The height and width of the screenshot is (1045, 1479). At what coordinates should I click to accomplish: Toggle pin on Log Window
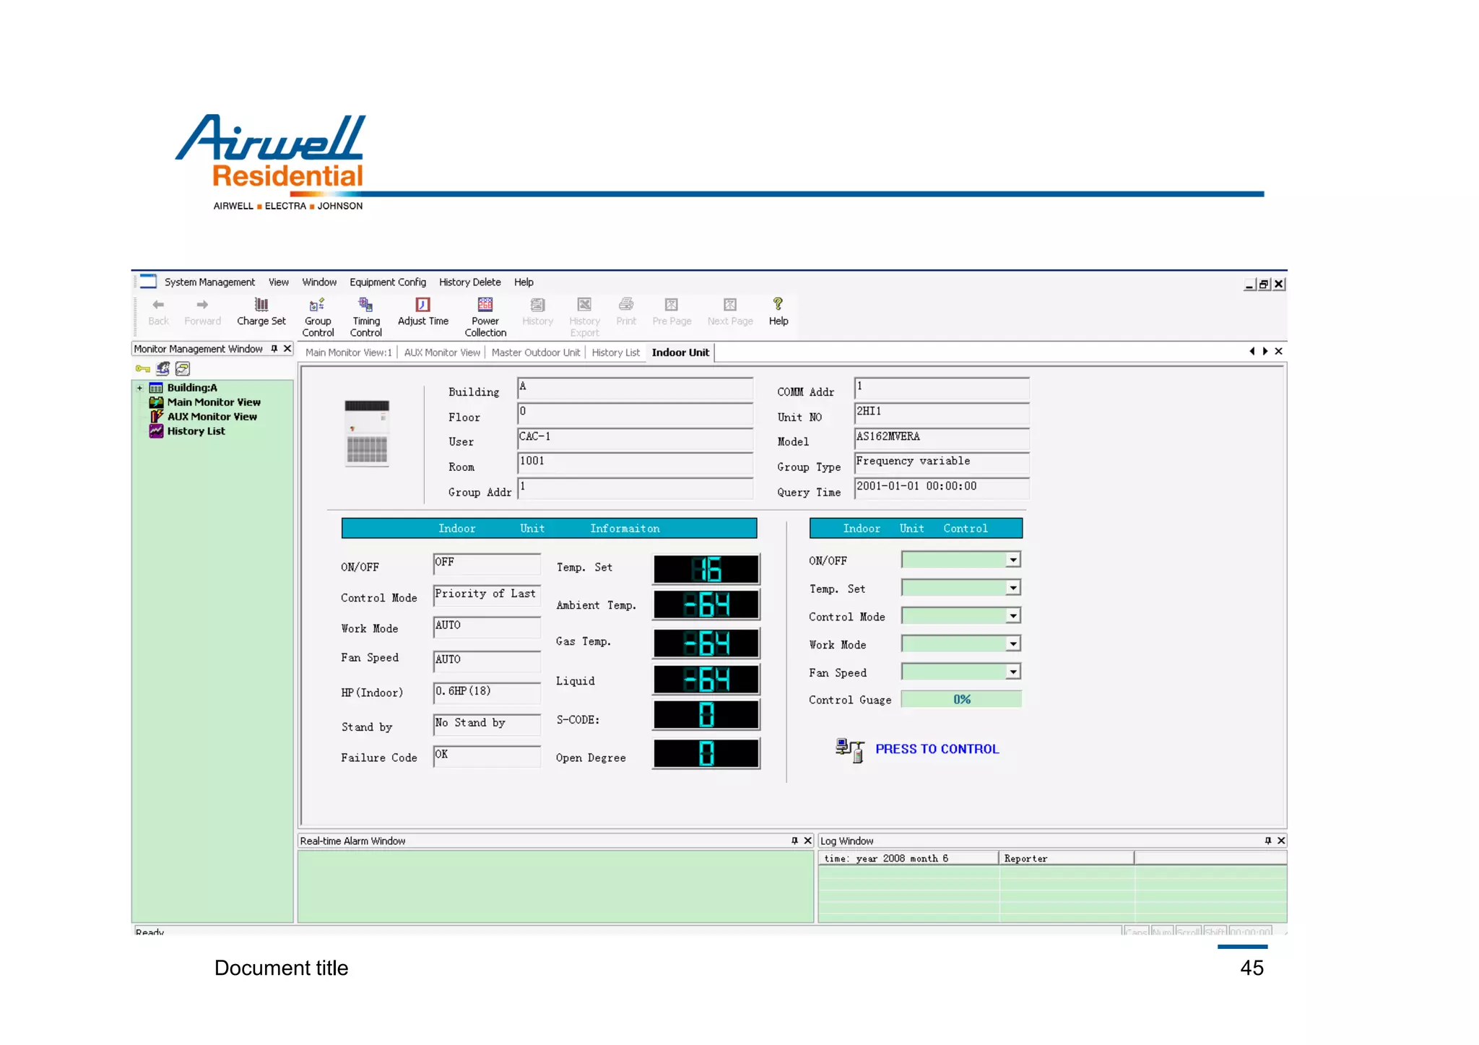coord(1267,841)
